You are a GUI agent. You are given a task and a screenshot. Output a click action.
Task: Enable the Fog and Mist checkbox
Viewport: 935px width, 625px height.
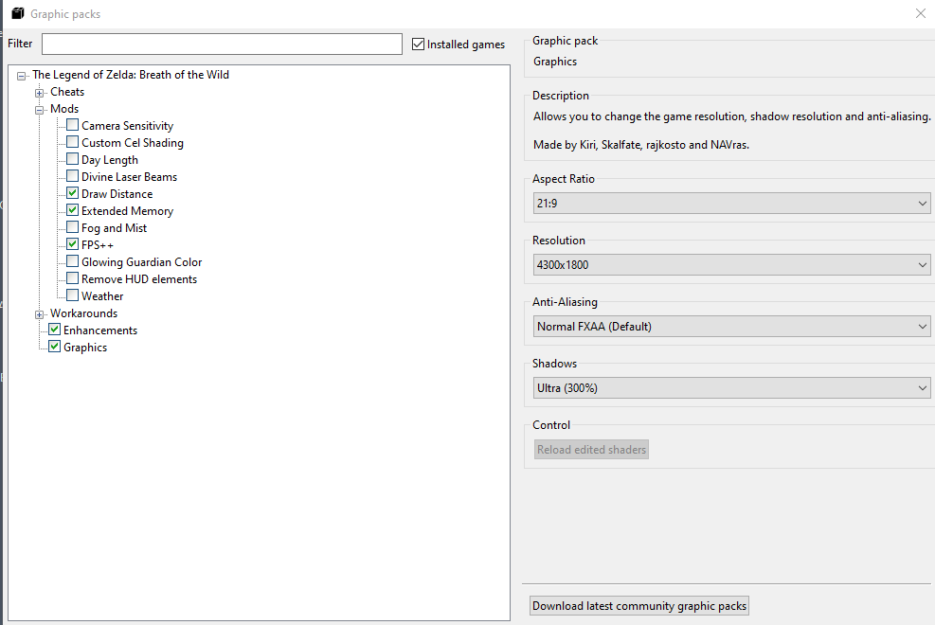[72, 227]
